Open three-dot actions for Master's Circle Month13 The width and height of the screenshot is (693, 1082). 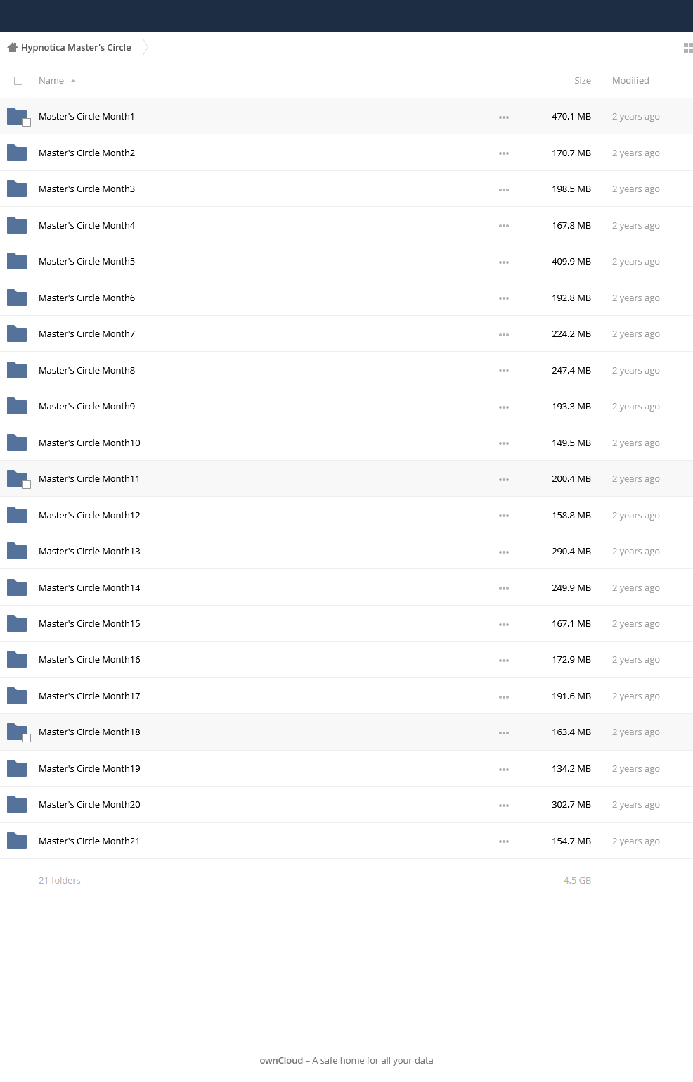click(x=504, y=552)
